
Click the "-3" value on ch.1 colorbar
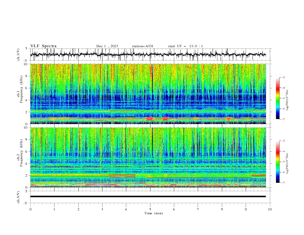283,77
